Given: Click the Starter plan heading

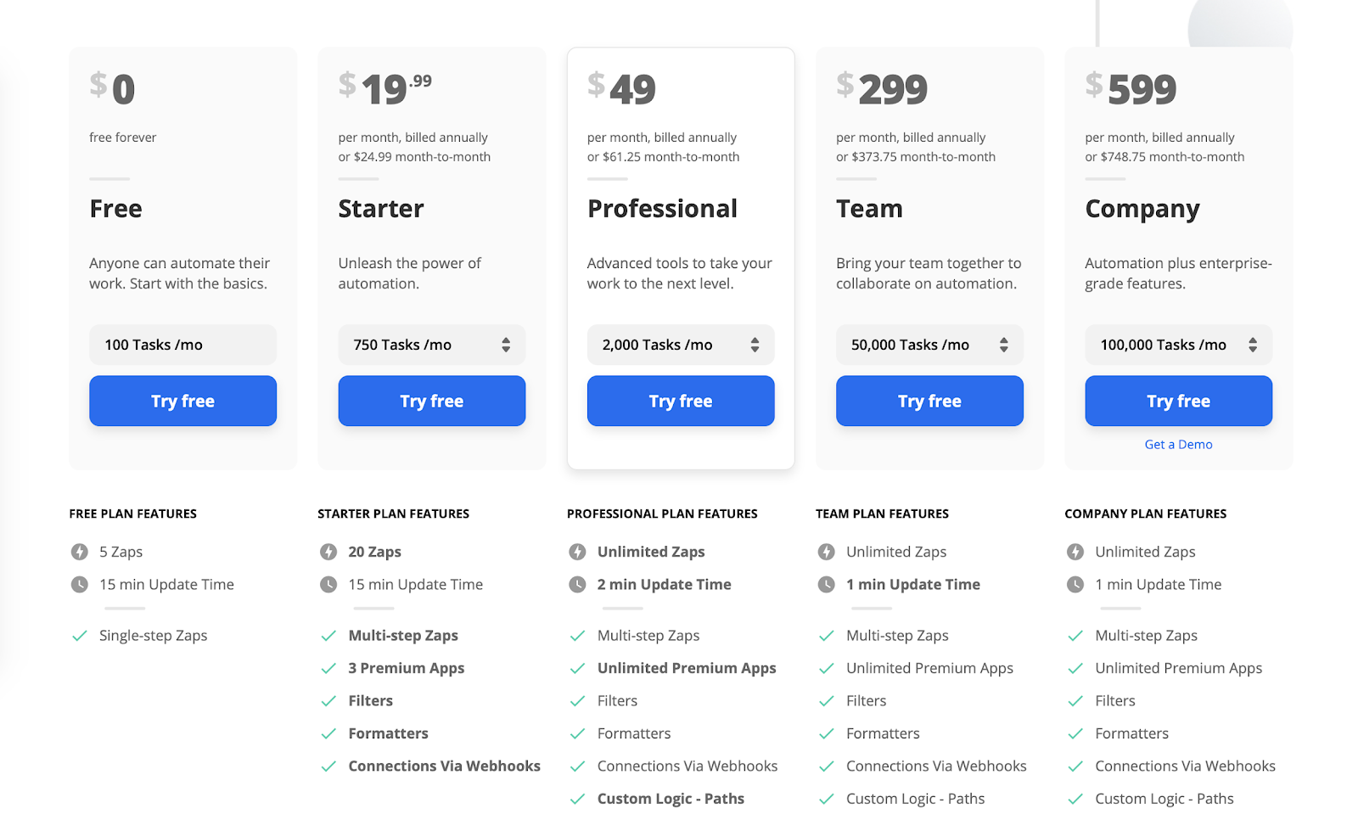Looking at the screenshot, I should tap(381, 209).
